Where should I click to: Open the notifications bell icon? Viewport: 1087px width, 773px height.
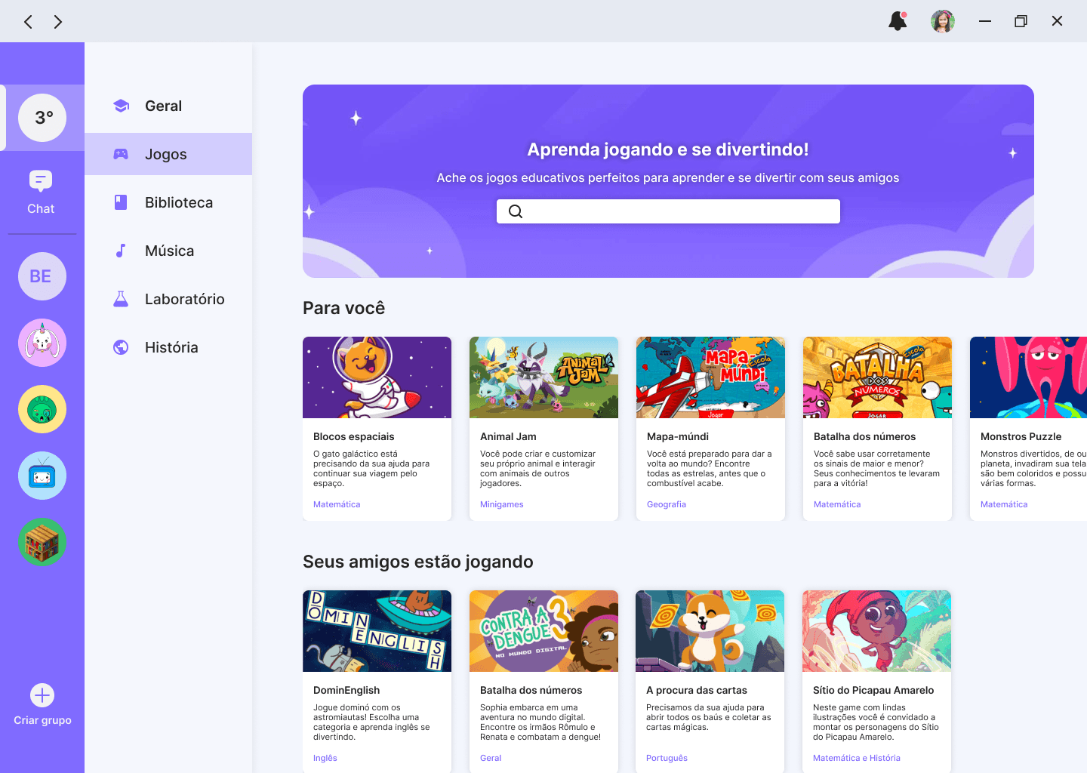(898, 21)
